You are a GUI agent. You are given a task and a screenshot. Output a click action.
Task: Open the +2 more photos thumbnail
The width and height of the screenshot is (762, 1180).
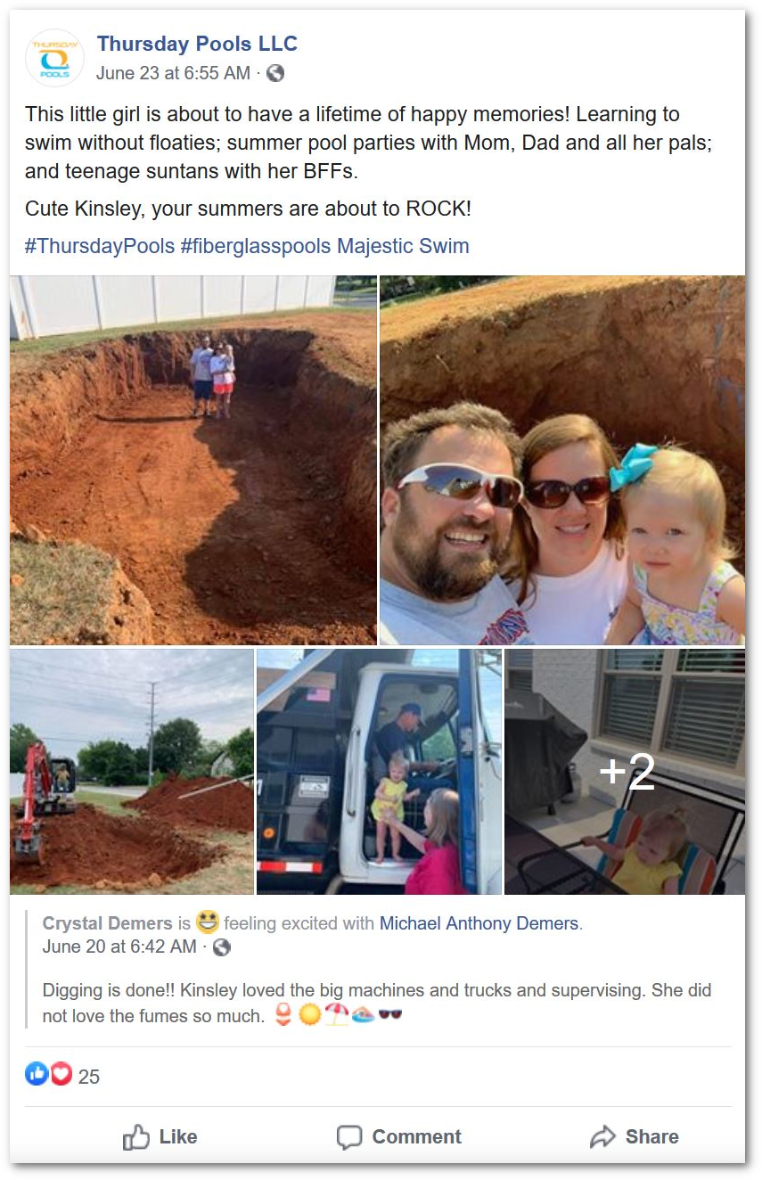tap(625, 772)
